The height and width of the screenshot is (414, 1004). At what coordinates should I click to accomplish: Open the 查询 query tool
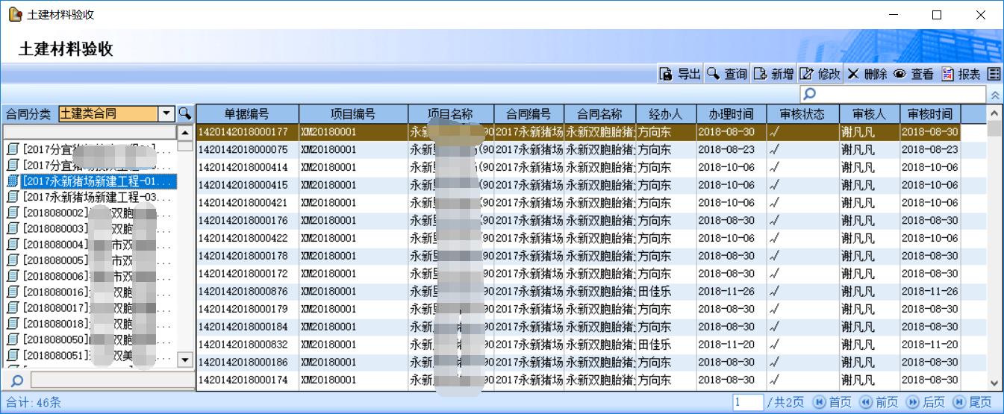tap(727, 74)
